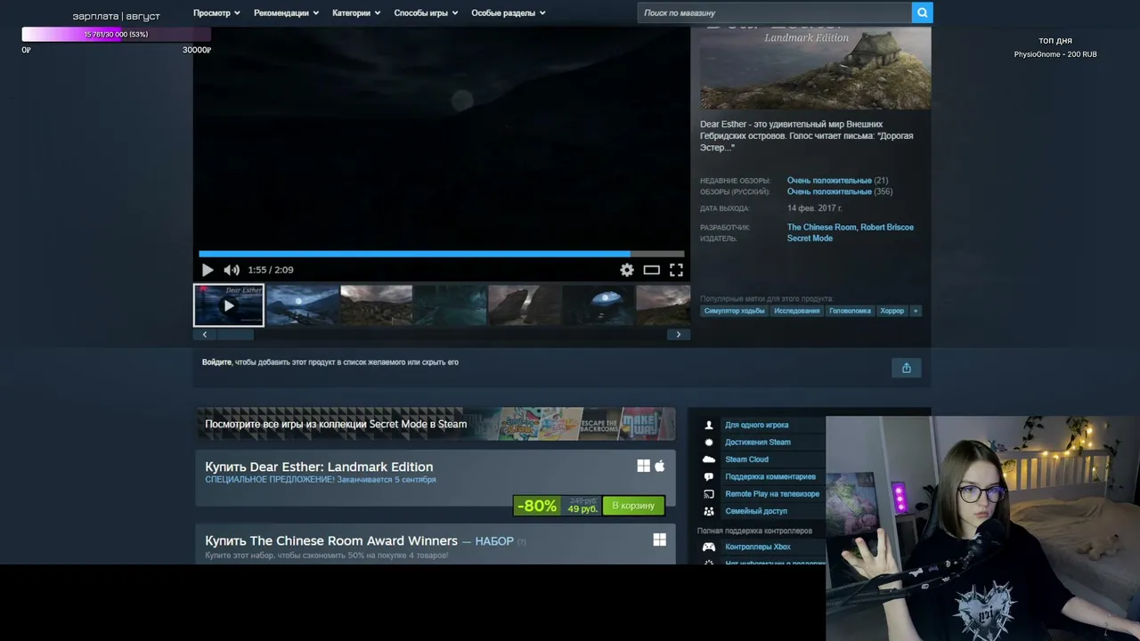
Task: Click the PhysioGnome - 200 RUB top donor
Action: point(1055,54)
